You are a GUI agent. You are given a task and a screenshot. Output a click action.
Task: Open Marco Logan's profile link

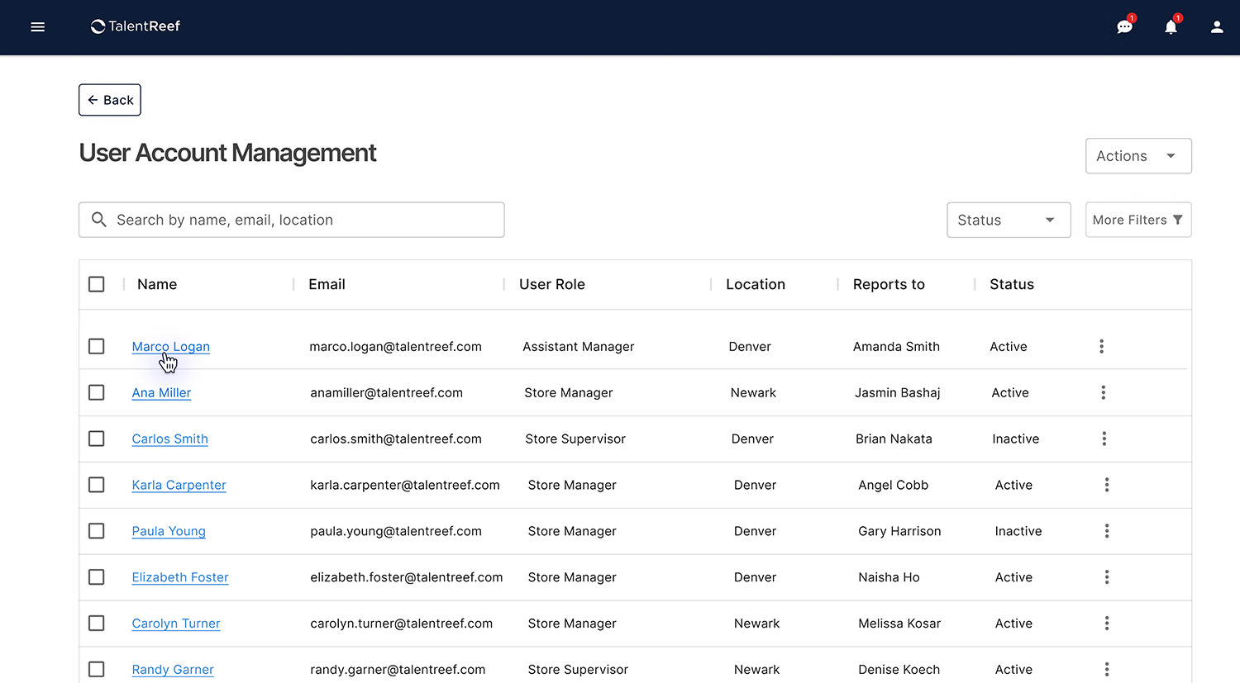coord(171,347)
